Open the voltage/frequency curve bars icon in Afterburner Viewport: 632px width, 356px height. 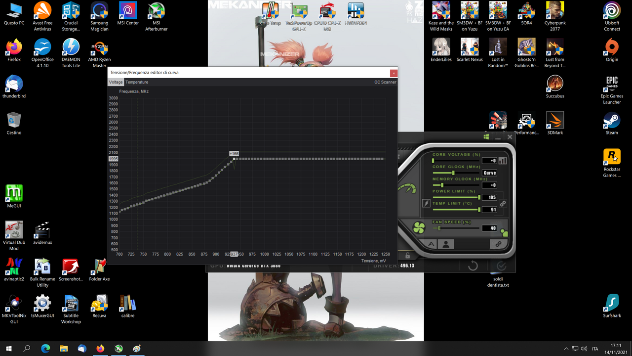click(x=503, y=160)
